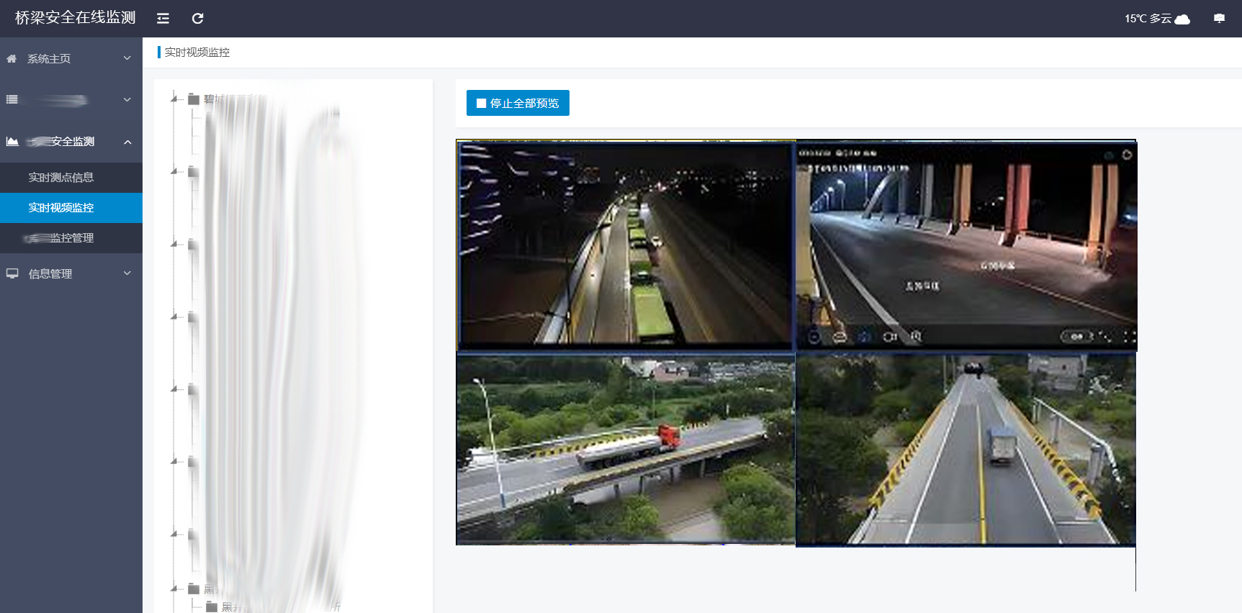Click the refresh icon in top bar
This screenshot has width=1242, height=613.
pyautogui.click(x=197, y=19)
